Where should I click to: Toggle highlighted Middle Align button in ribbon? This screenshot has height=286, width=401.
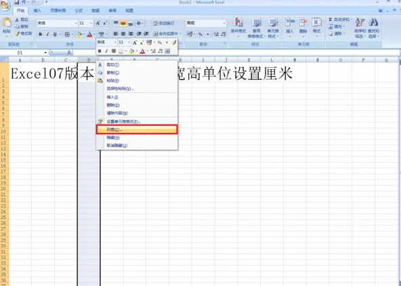pos(123,23)
